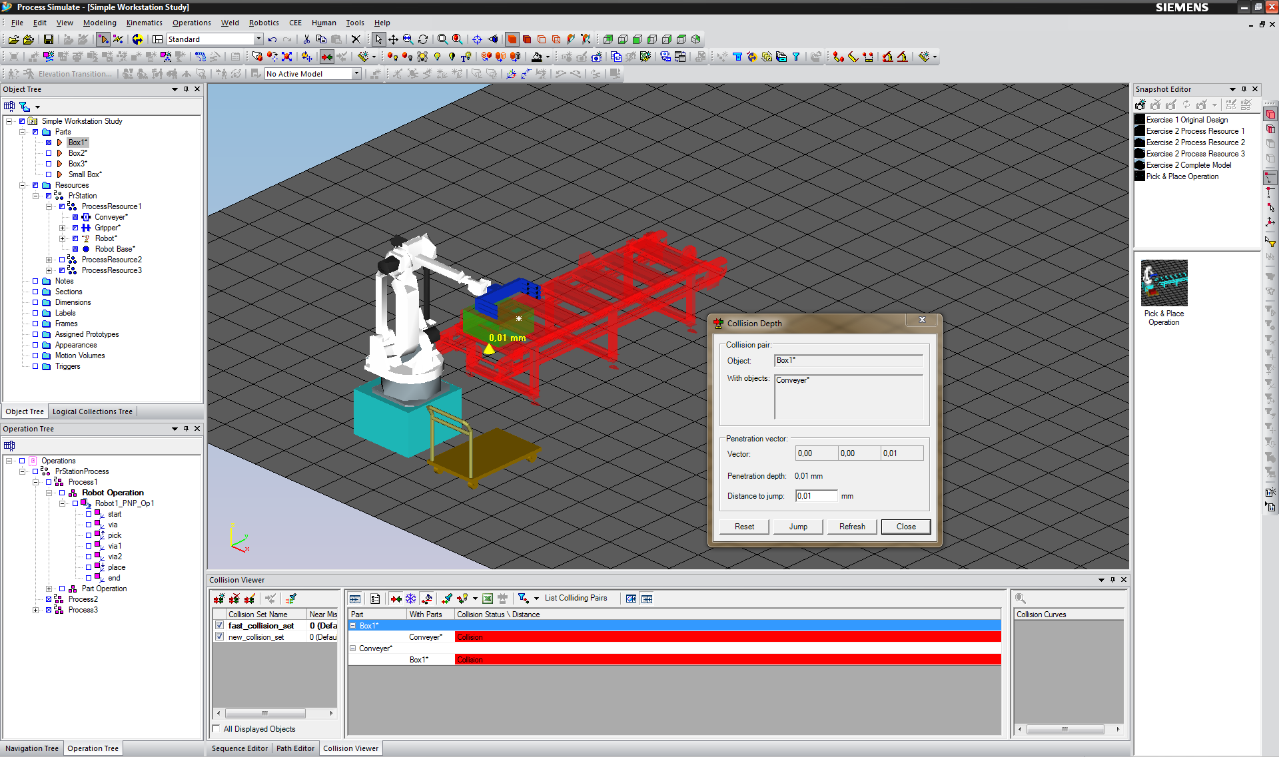Viewport: 1279px width, 757px height.
Task: Click the Freeze Viewer snowflake icon
Action: click(411, 599)
